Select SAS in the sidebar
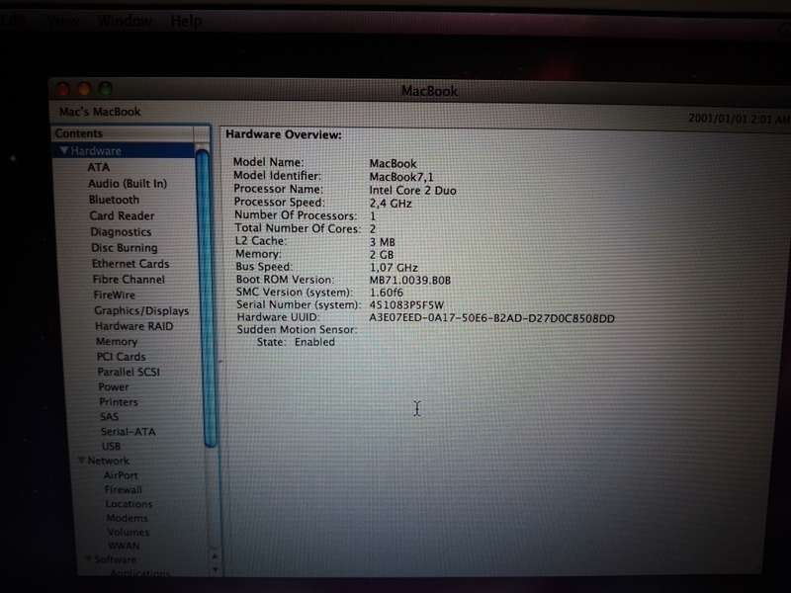 [109, 416]
